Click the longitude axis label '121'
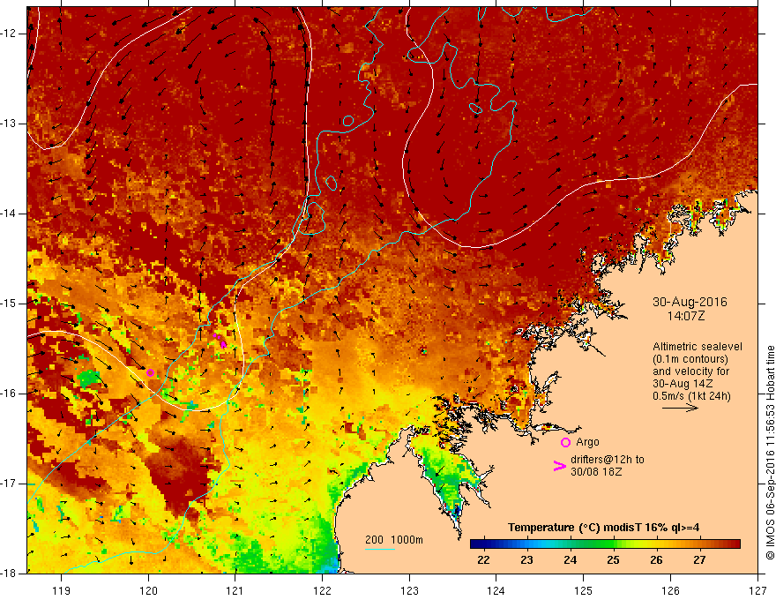776x600 pixels. 235,590
